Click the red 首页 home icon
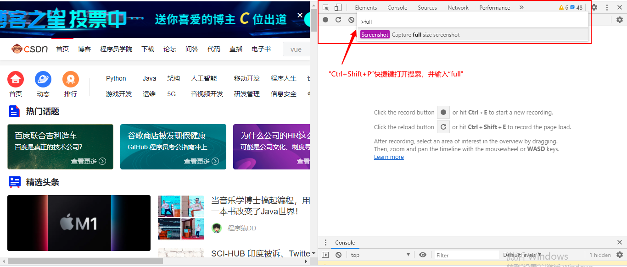Image resolution: width=627 pixels, height=267 pixels. pyautogui.click(x=16, y=79)
